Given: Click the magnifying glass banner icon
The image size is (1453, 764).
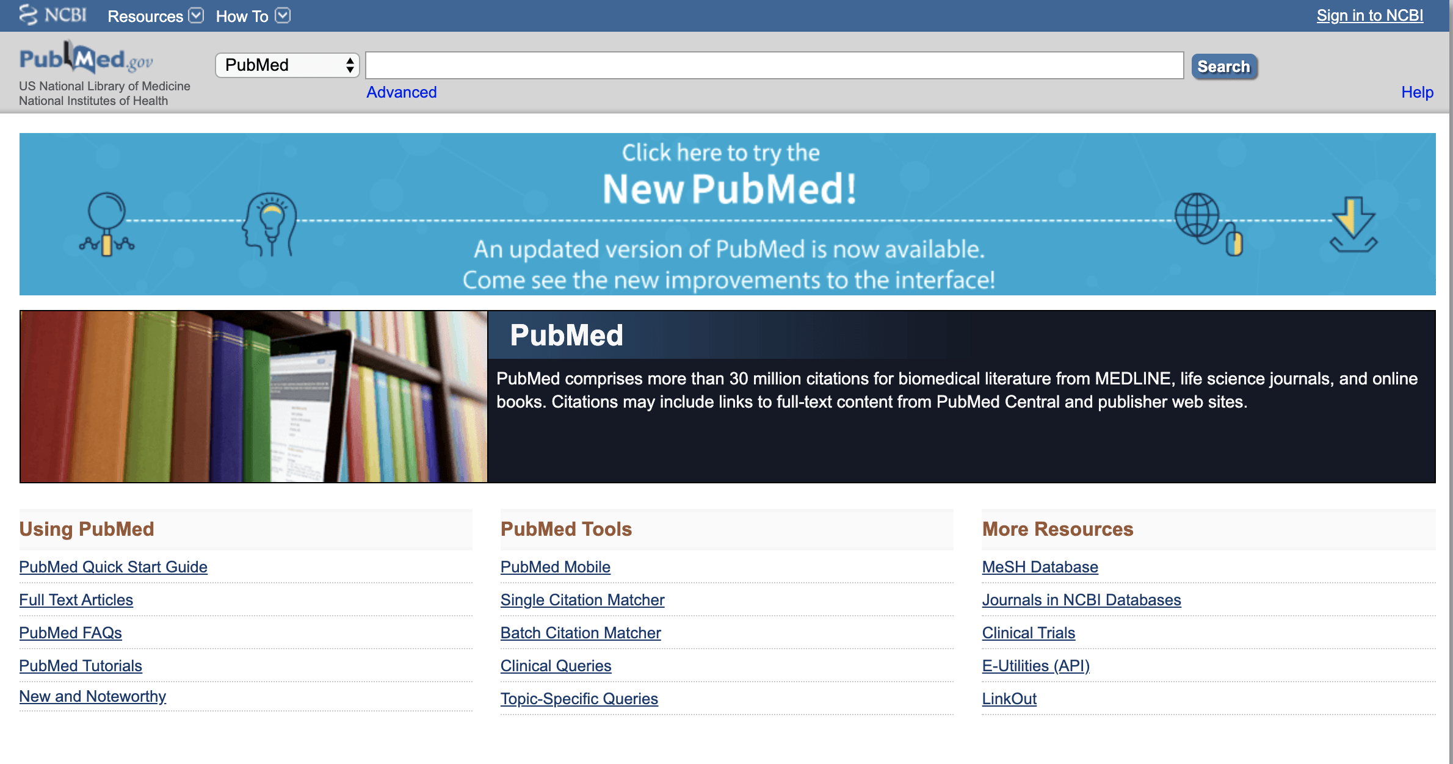Looking at the screenshot, I should pos(107,223).
